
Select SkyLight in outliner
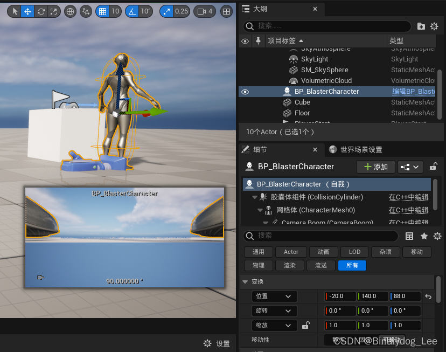(x=315, y=59)
